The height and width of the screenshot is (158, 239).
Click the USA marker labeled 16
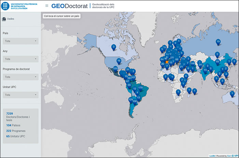point(119,61)
